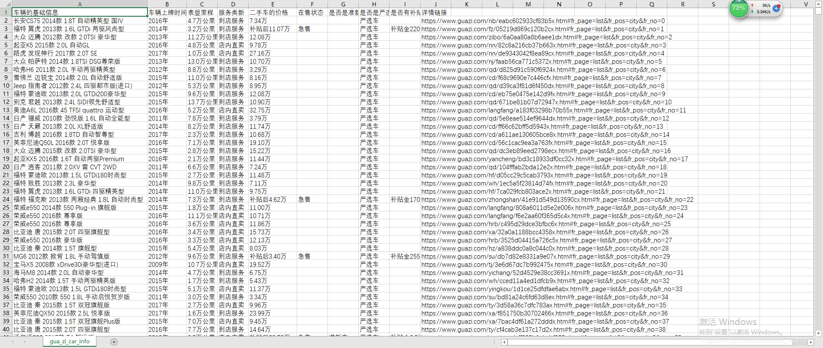Select header cell '车辆上牌时间'
Image resolution: width=823 pixels, height=348 pixels.
(167, 12)
